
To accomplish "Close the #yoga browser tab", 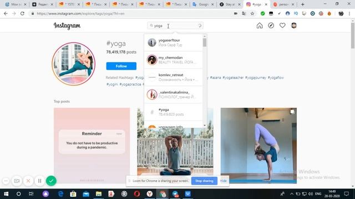I will tap(266, 4).
